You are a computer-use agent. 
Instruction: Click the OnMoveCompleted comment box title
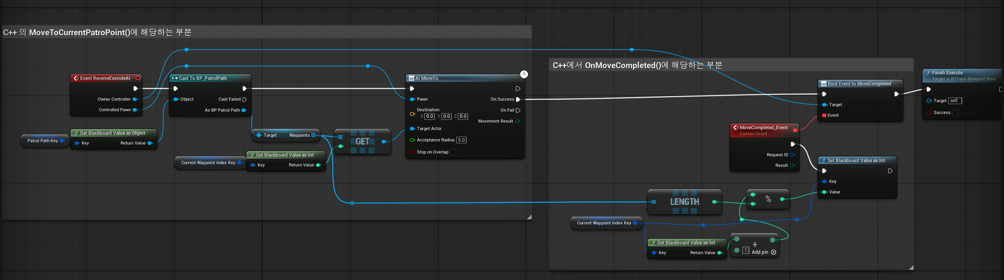point(637,65)
